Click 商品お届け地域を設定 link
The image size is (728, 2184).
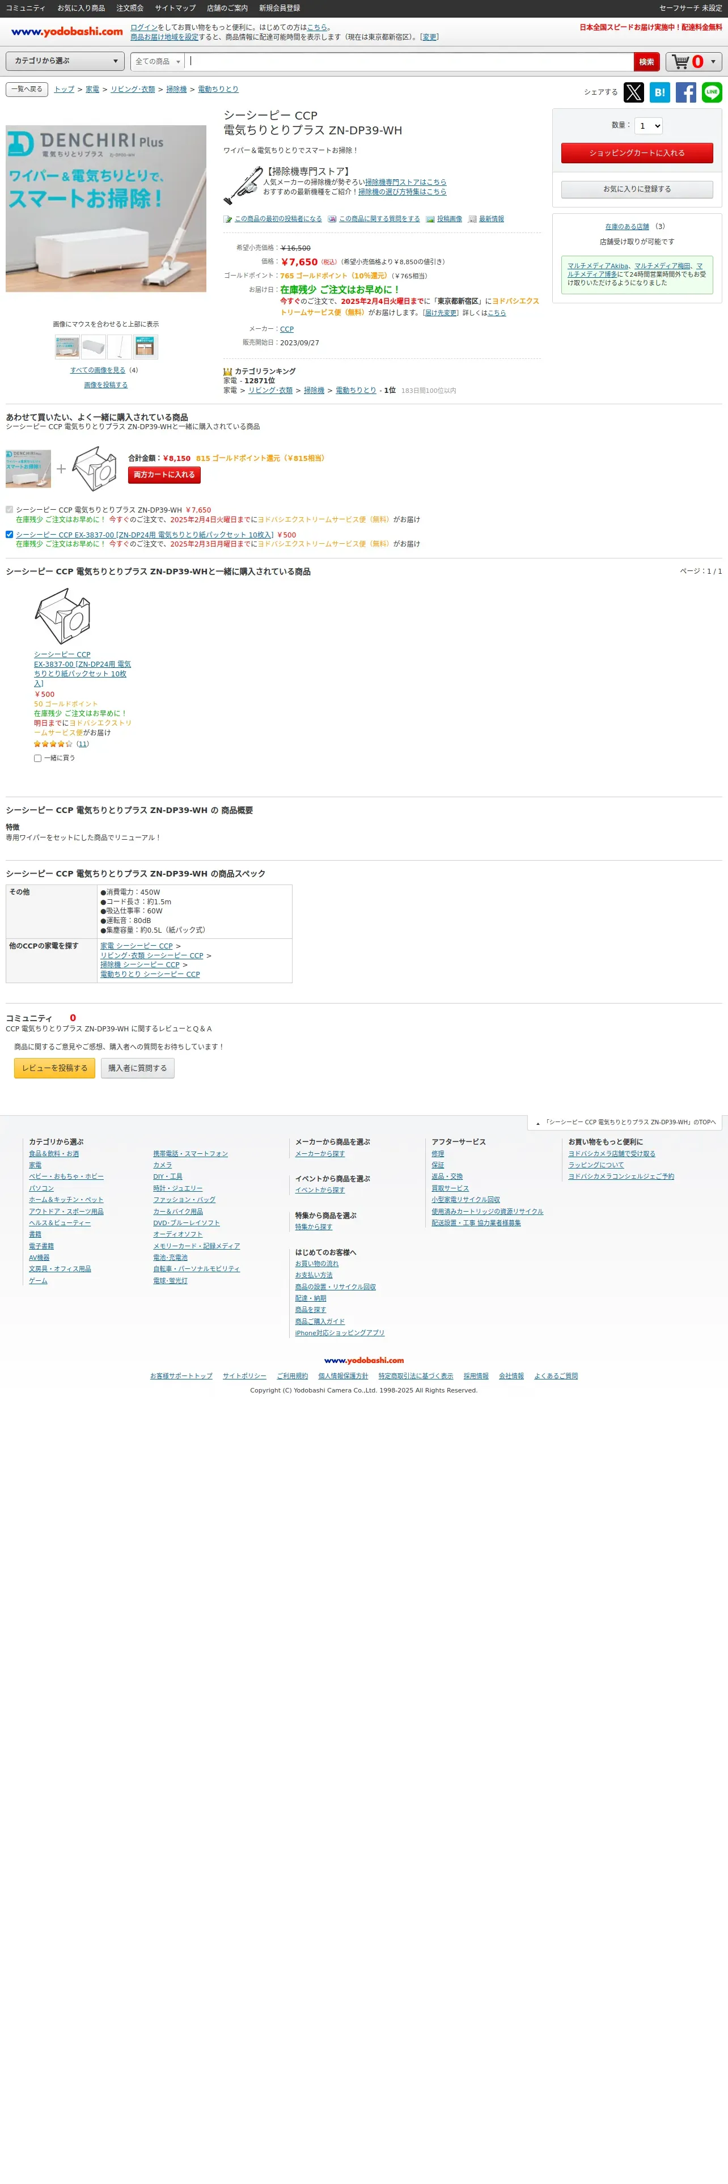(164, 37)
